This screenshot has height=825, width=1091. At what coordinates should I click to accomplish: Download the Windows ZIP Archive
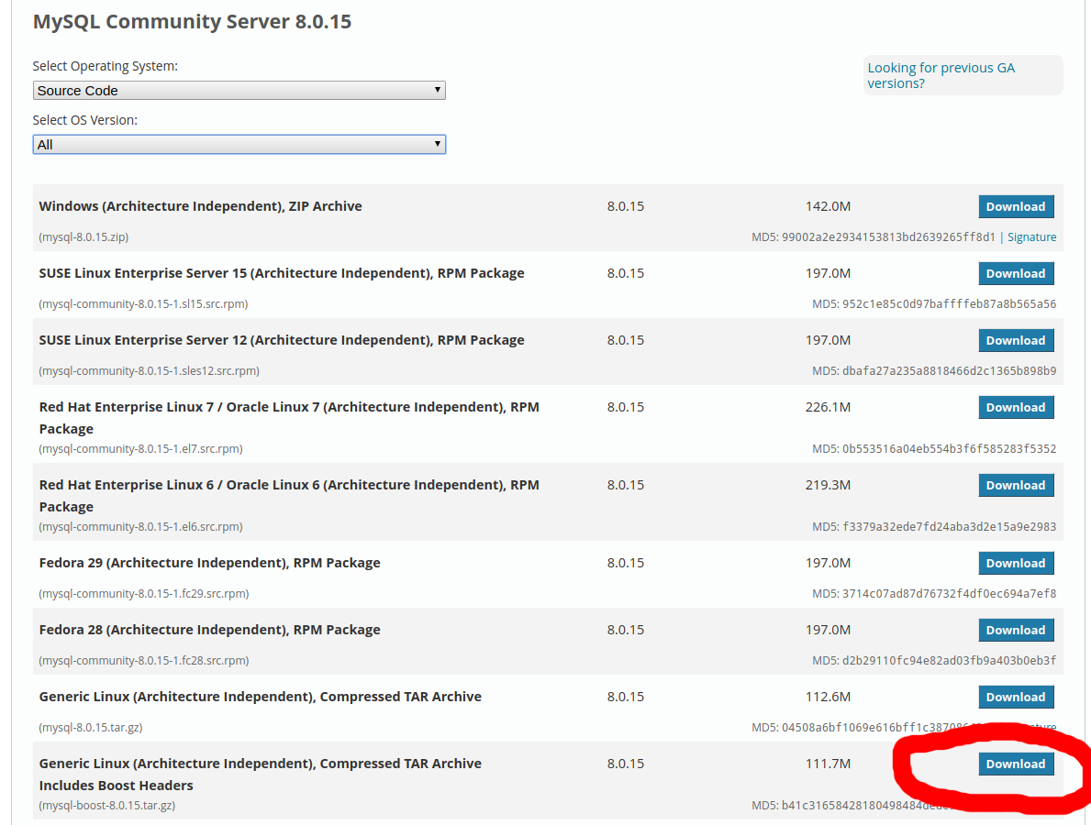click(1016, 206)
